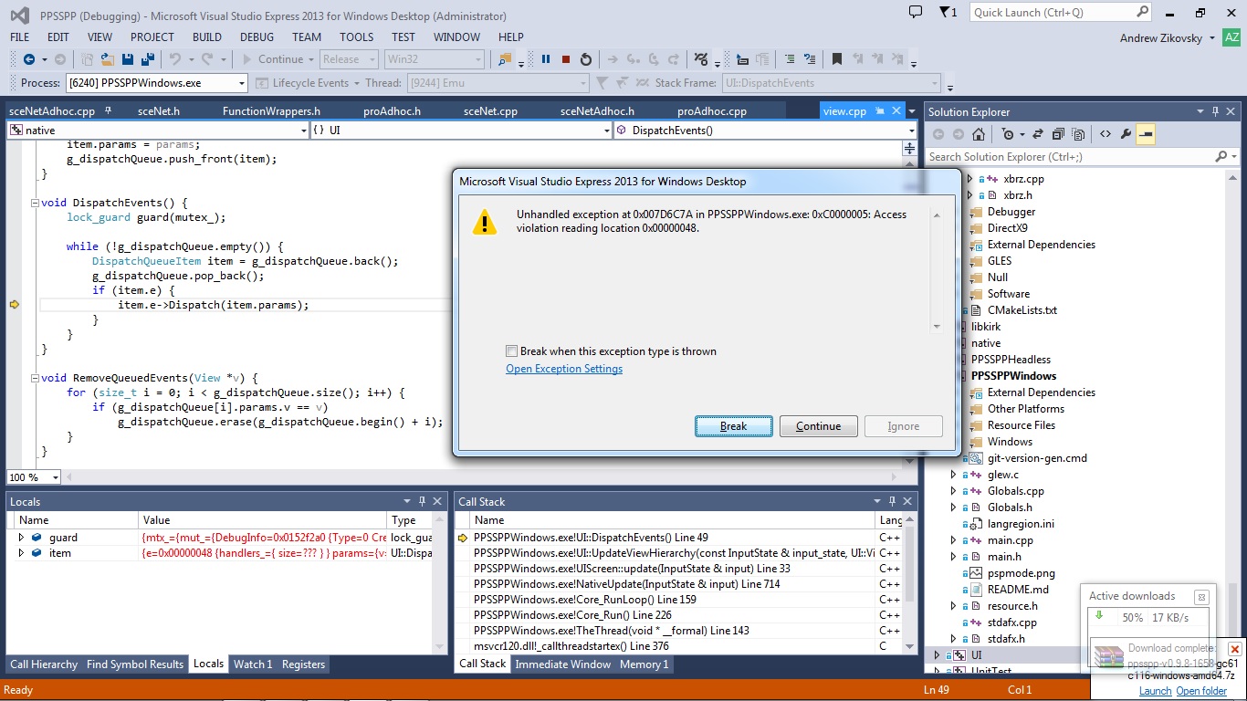
Task: Pause debugging with Break All icon
Action: [x=546, y=59]
